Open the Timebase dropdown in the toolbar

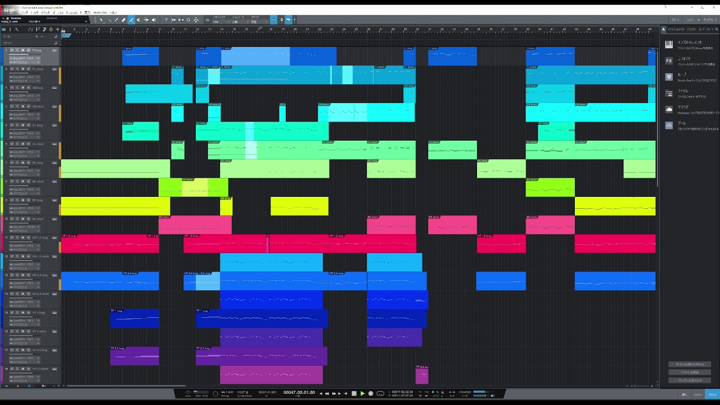point(238,22)
